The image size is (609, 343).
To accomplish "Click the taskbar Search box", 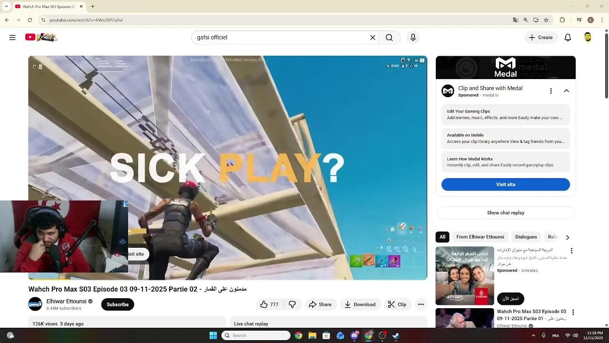I will coord(256,335).
